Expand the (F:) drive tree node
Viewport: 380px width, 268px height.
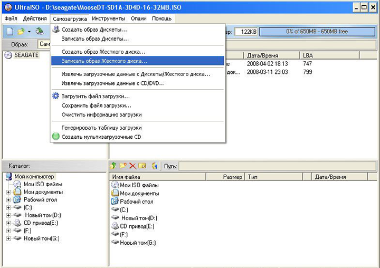tap(8, 231)
